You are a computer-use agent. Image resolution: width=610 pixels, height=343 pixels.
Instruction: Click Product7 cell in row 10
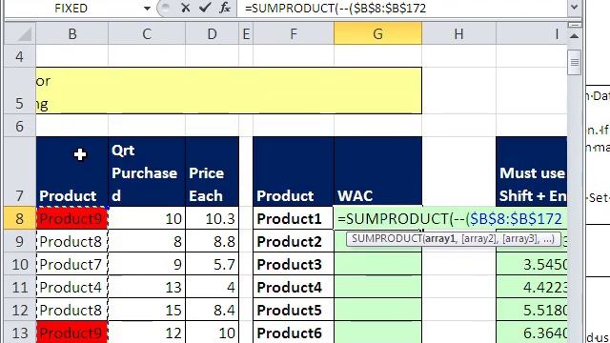click(72, 264)
